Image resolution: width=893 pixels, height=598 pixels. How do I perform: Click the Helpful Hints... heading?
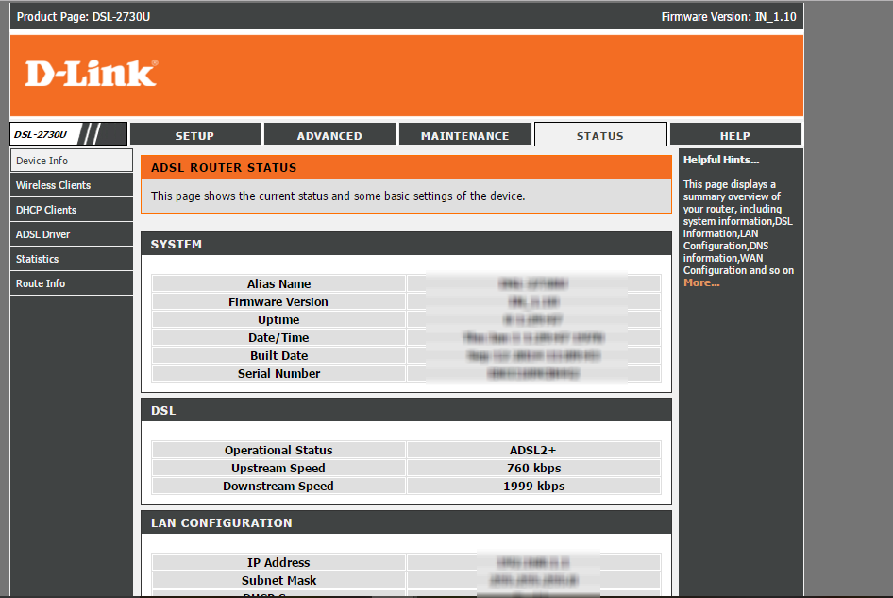[x=721, y=160]
